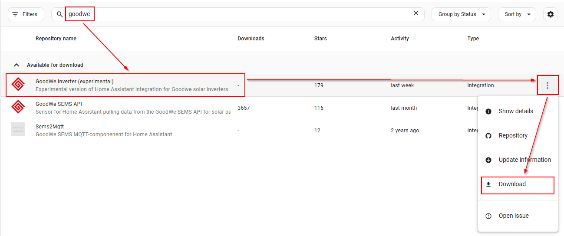Screen dimensions: 564x236
Task: Open the settings gear icon
Action: coord(551,14)
